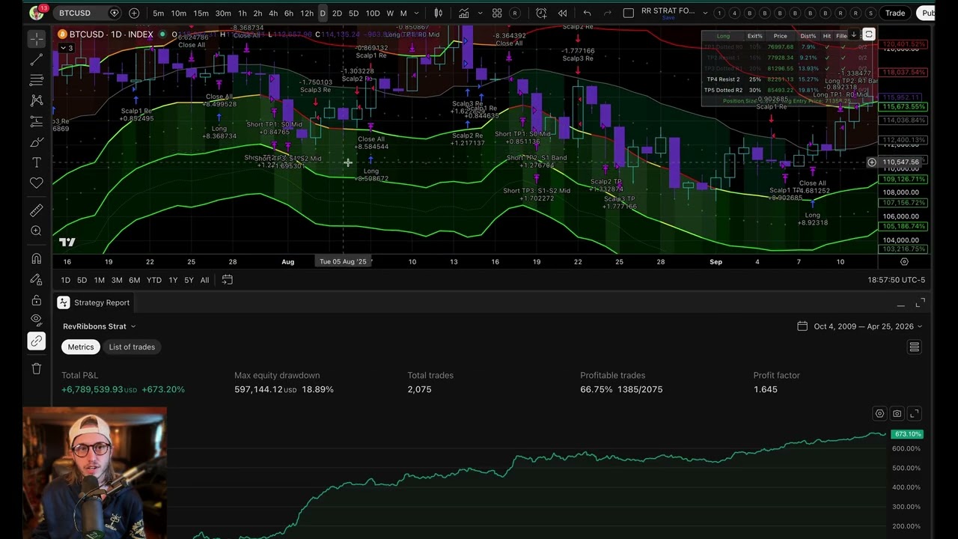This screenshot has height=539, width=958.
Task: Undo the last chart action
Action: pyautogui.click(x=587, y=13)
